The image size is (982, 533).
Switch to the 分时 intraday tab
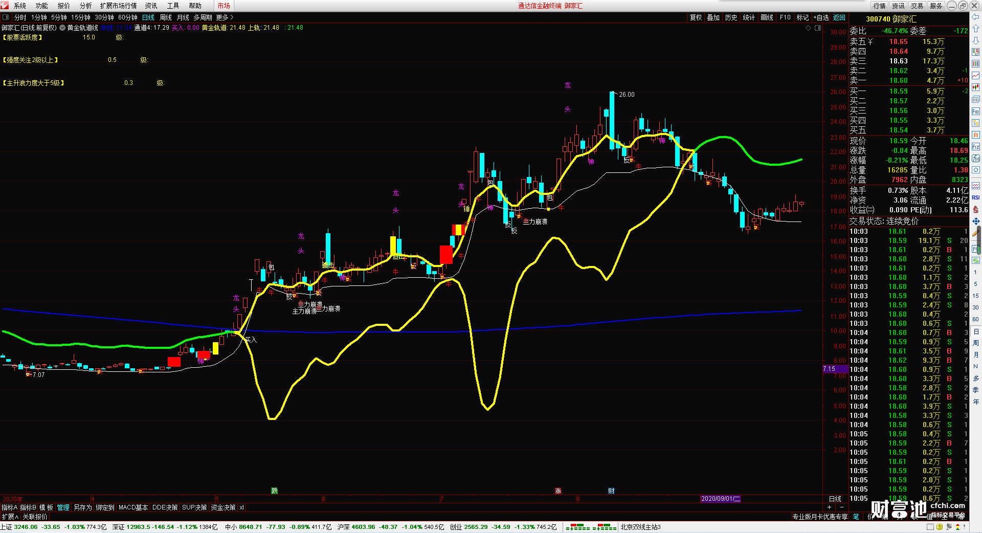click(x=20, y=17)
